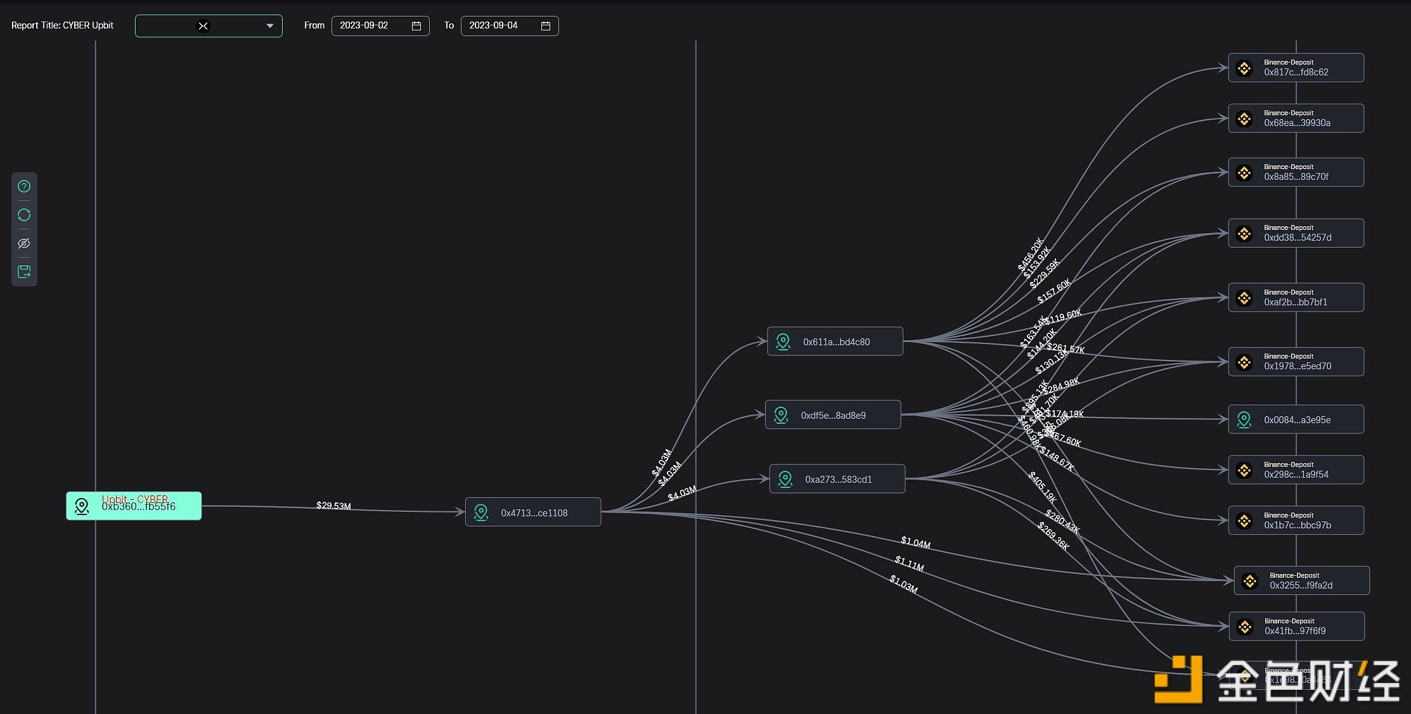
Task: Click the $405.19K edge label
Action: (x=1043, y=488)
